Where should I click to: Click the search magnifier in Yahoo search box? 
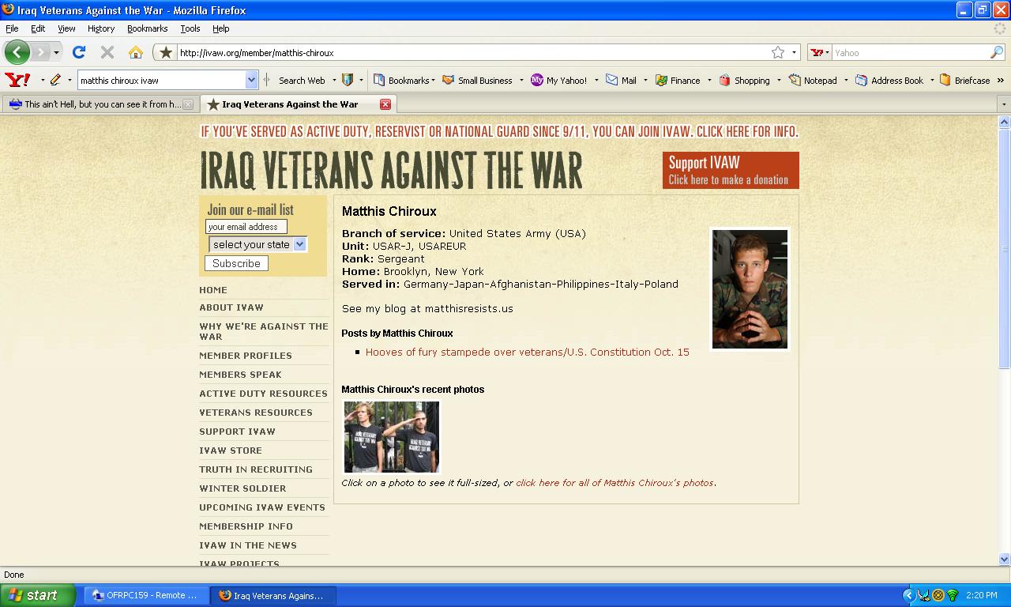(x=997, y=52)
